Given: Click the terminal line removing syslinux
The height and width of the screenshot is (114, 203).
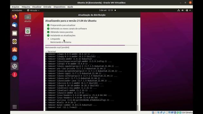Looking at the screenshot, I should coord(80,100).
